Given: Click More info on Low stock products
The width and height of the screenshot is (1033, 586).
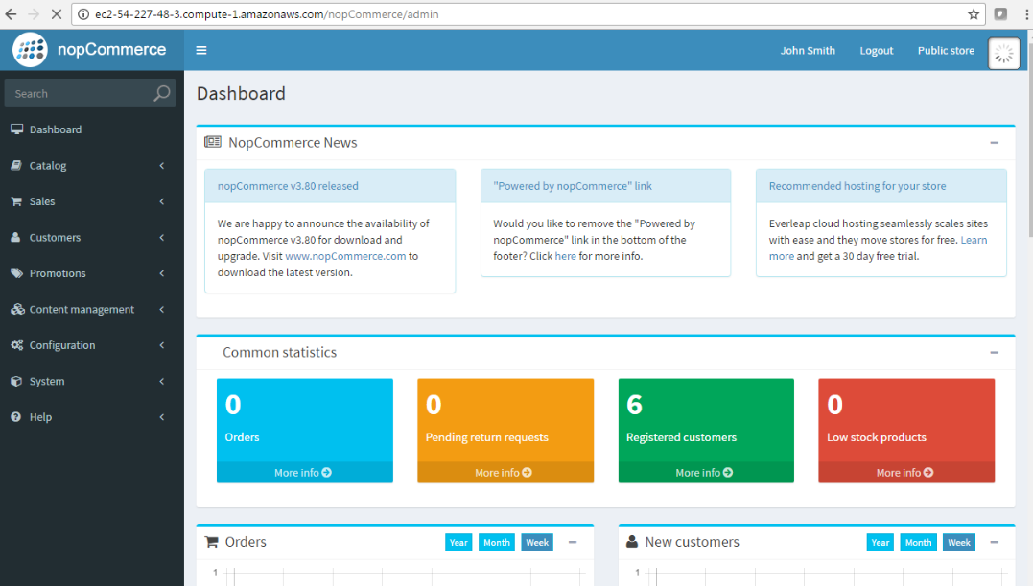Looking at the screenshot, I should tap(904, 472).
